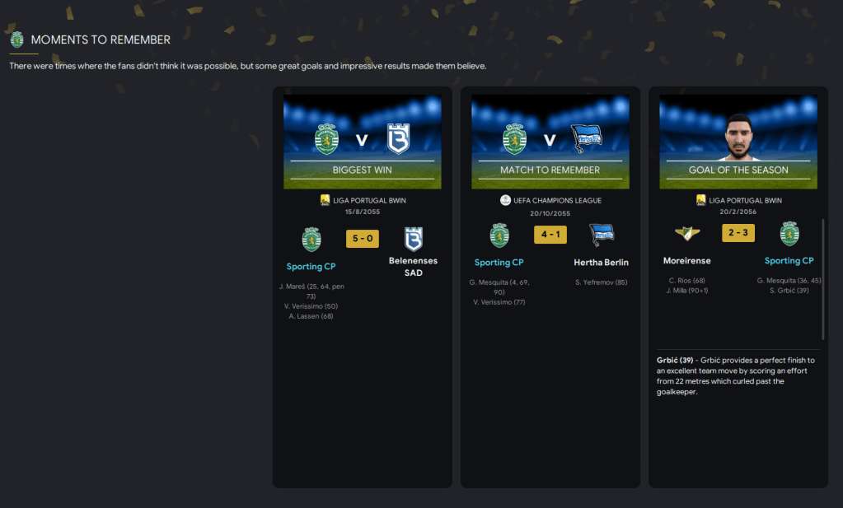The width and height of the screenshot is (843, 508).
Task: Click Belenenses SAD badge in Biggest Win banner
Action: pyautogui.click(x=398, y=139)
